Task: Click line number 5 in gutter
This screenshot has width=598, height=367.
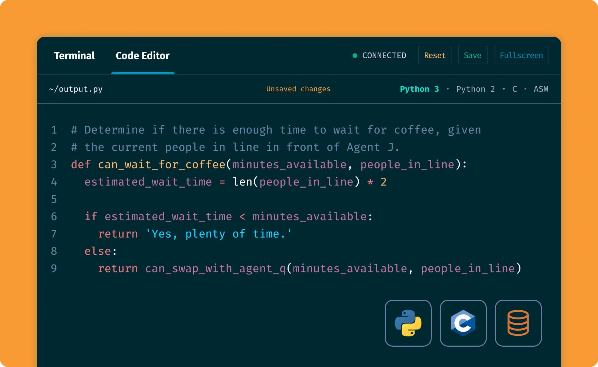Action: (x=54, y=199)
